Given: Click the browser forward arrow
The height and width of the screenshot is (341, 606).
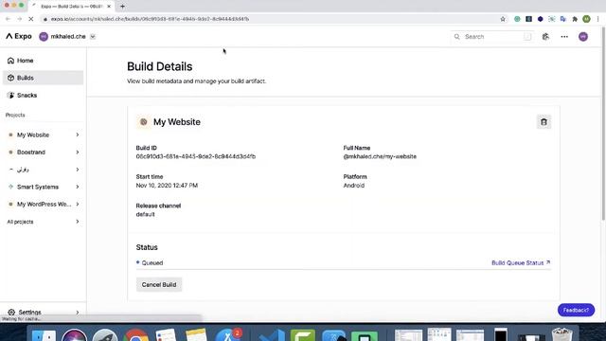Looking at the screenshot, I should click(19, 19).
